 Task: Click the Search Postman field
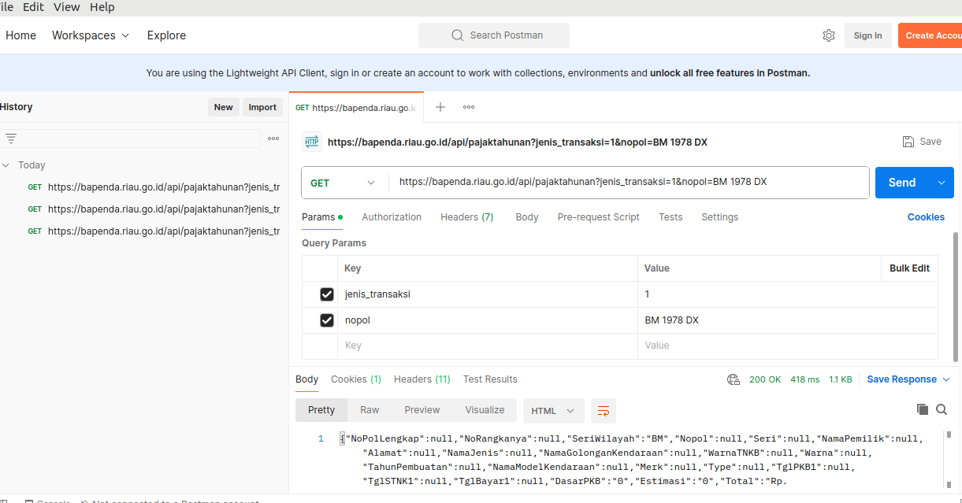(494, 35)
